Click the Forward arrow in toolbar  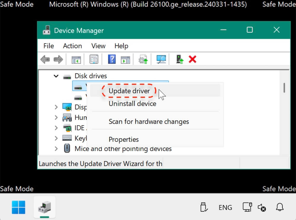coord(58,59)
